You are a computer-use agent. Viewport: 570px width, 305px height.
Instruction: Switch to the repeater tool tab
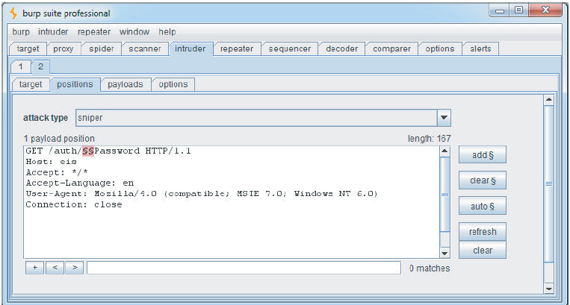click(237, 48)
